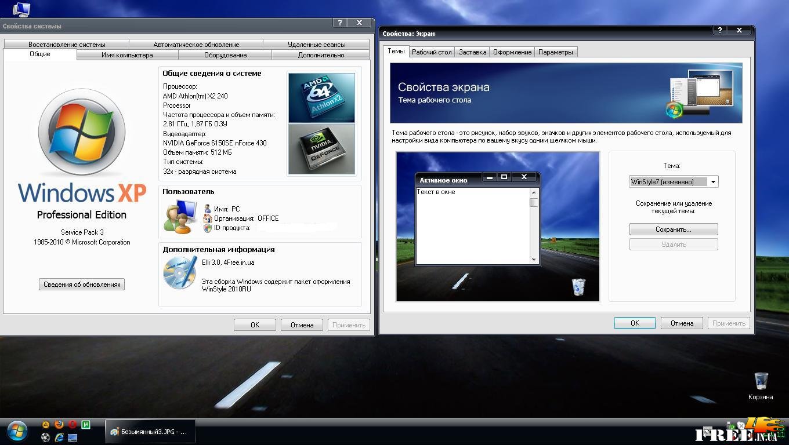Click OK in Свойства системы

coord(255,325)
